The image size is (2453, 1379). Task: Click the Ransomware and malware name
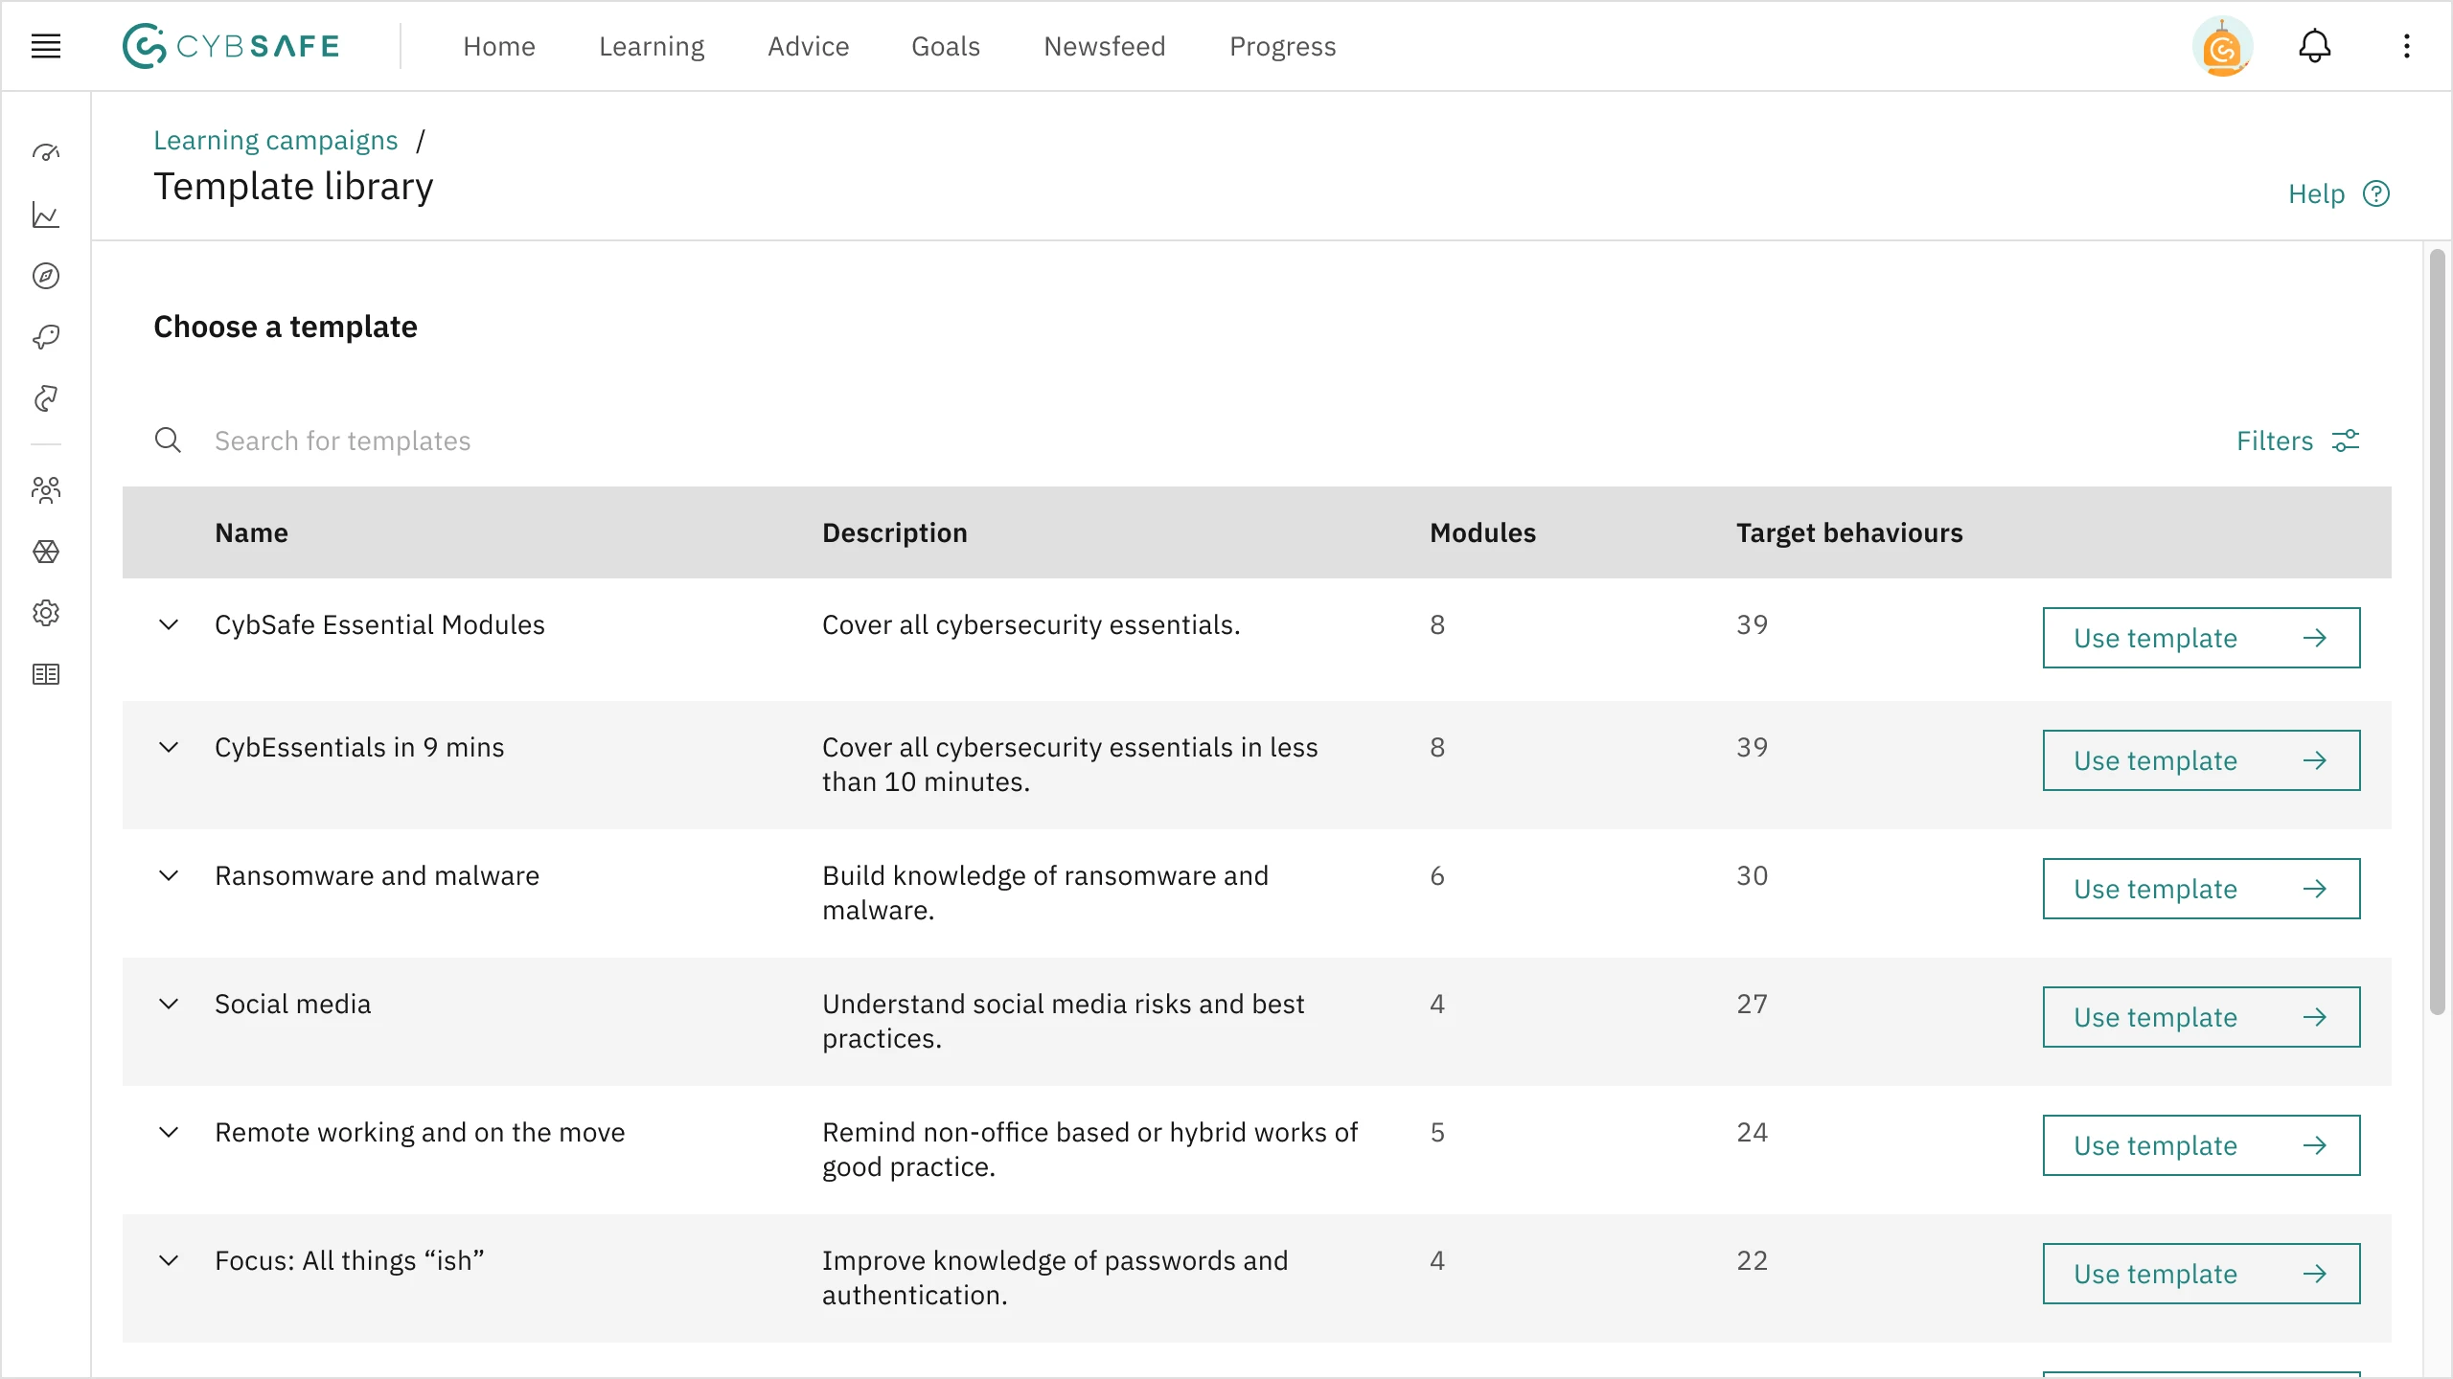[x=377, y=876]
